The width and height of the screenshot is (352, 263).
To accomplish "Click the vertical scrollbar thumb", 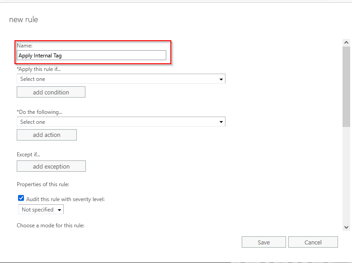I will [346, 86].
